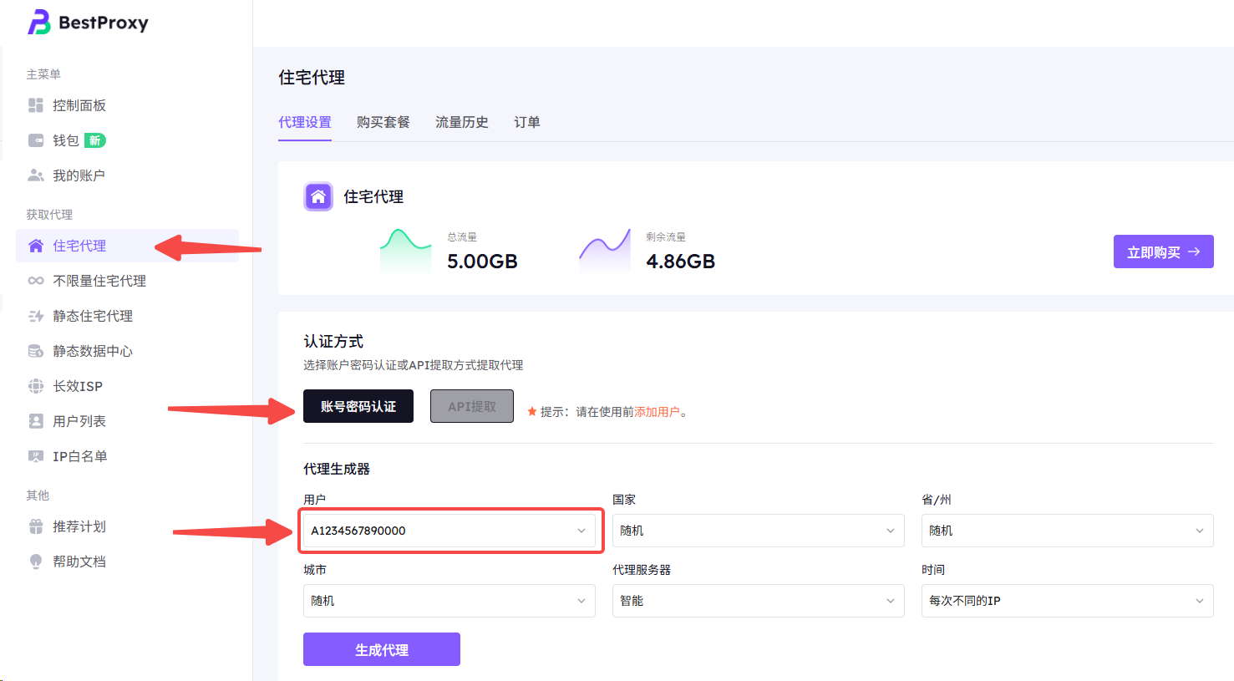Follow the 添加用户 link
The image size is (1234, 681).
tap(657, 412)
